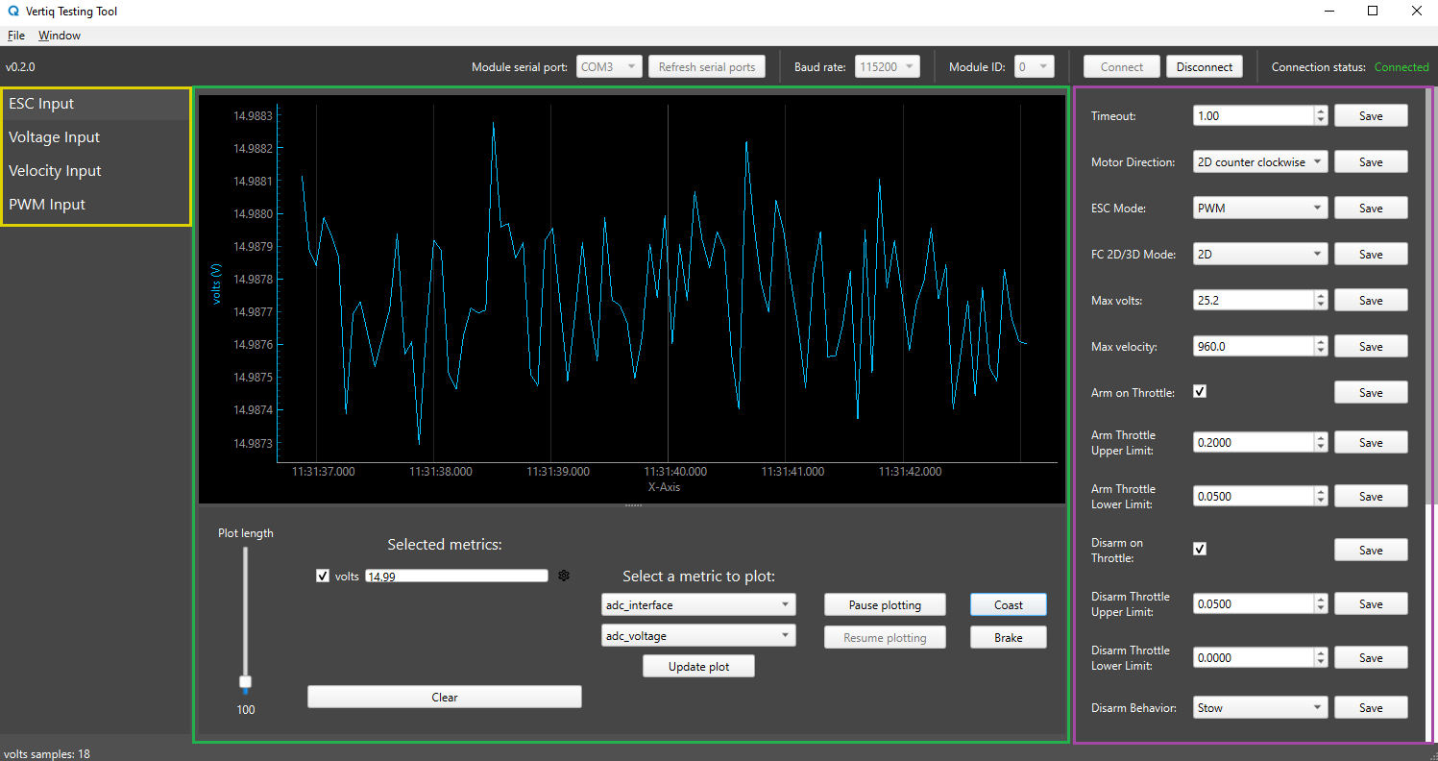Click the Arm Throttle Upper Limit field
This screenshot has width=1438, height=761.
(x=1254, y=442)
